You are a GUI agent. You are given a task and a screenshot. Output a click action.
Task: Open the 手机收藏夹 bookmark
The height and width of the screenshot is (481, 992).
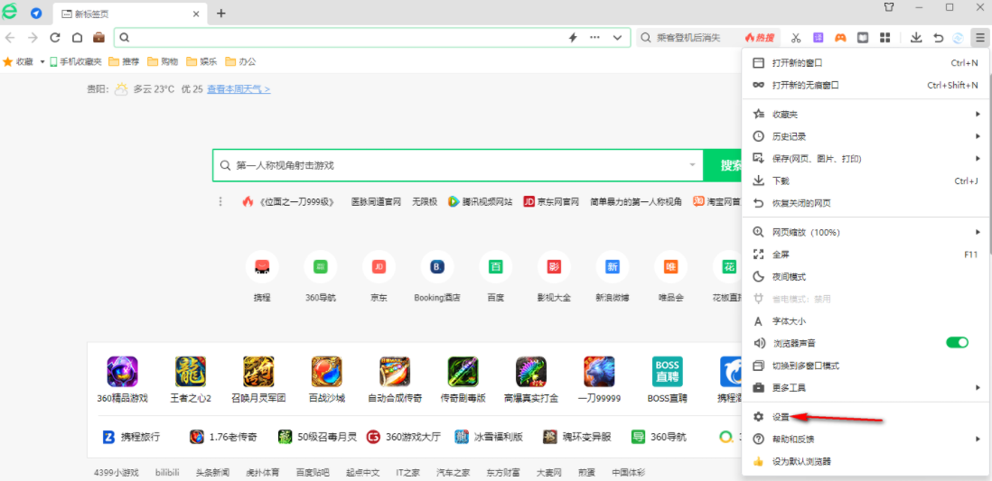(x=75, y=62)
